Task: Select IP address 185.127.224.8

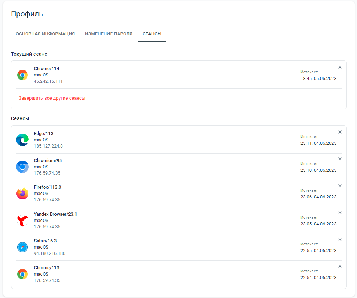Action: 48,146
